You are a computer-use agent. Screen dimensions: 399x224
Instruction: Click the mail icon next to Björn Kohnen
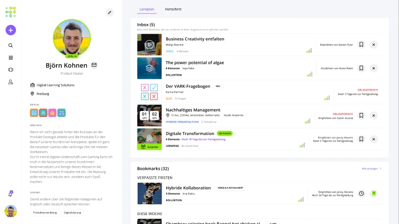click(94, 65)
